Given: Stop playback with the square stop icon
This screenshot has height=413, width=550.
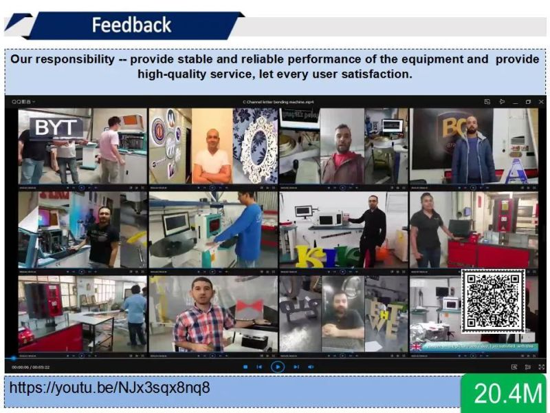Looking at the screenshot, I should 245,367.
